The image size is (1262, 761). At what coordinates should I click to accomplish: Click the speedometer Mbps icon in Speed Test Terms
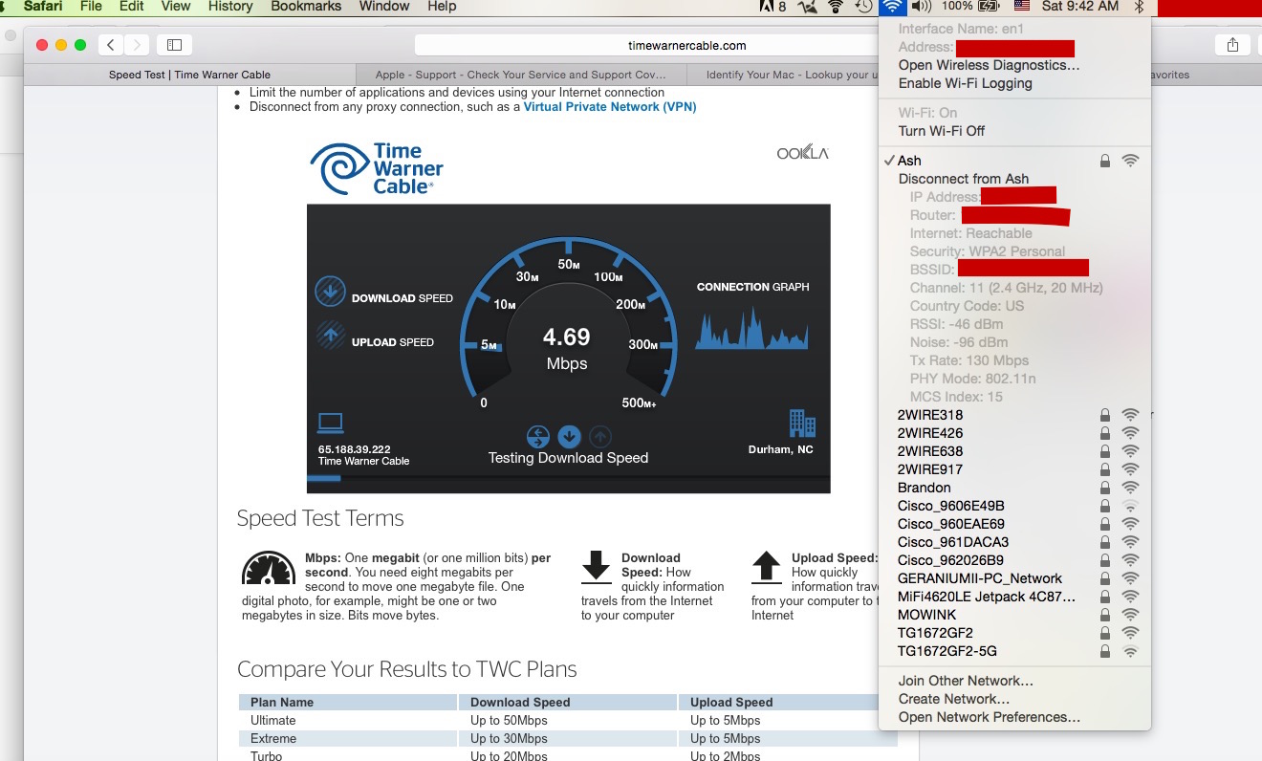click(x=269, y=568)
